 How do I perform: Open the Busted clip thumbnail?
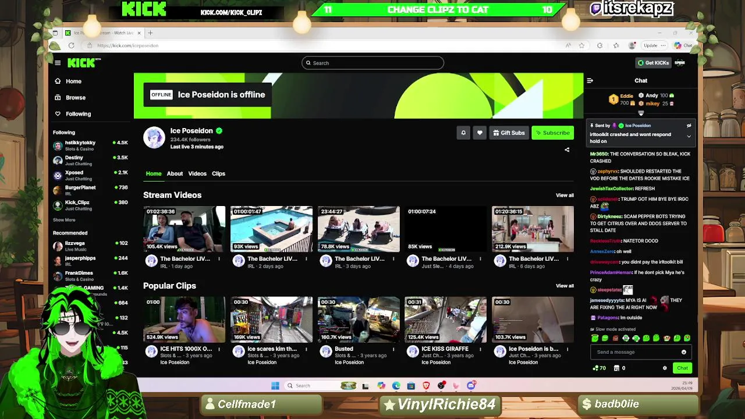[359, 319]
